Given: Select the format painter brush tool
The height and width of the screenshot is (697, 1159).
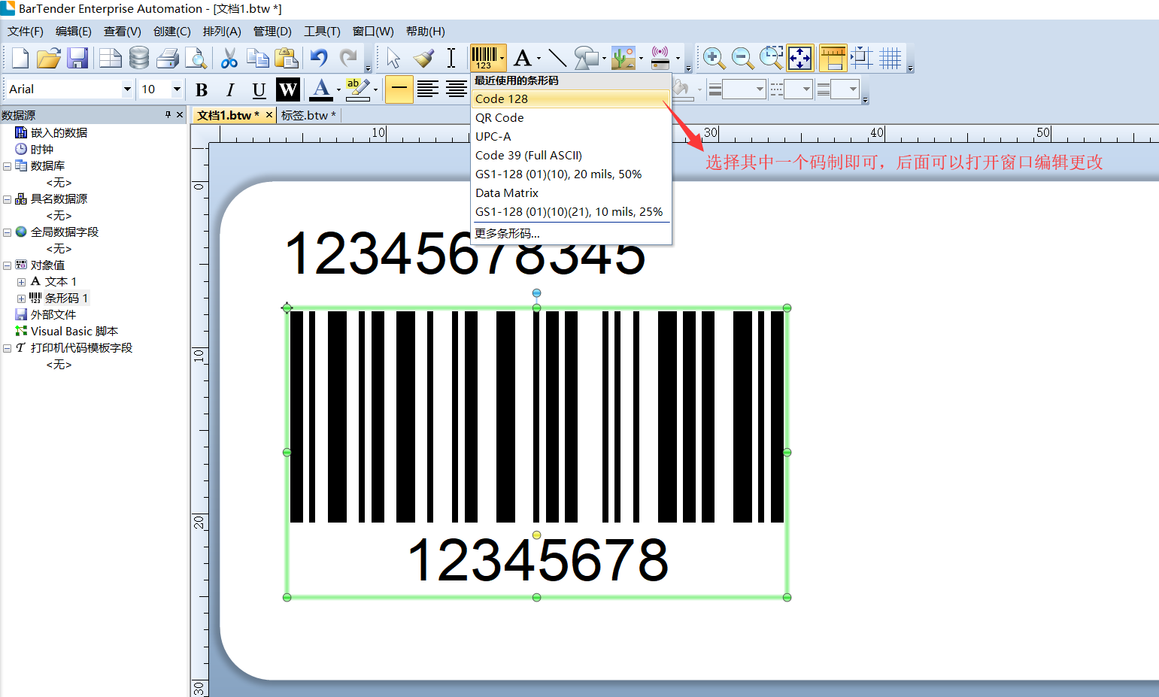Looking at the screenshot, I should tap(423, 58).
